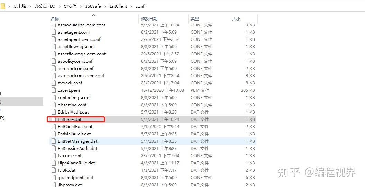Screen dimensions: 365x187
Task: Click the EntNetManager.dat file icon
Action: [x=54, y=141]
